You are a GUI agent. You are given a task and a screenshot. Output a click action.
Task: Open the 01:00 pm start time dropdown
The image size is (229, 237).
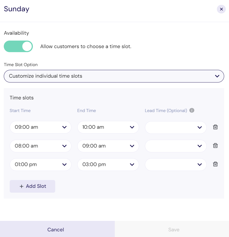pos(40,164)
